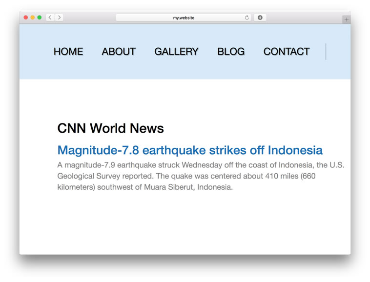Go back with the browser back arrow

tap(50, 18)
